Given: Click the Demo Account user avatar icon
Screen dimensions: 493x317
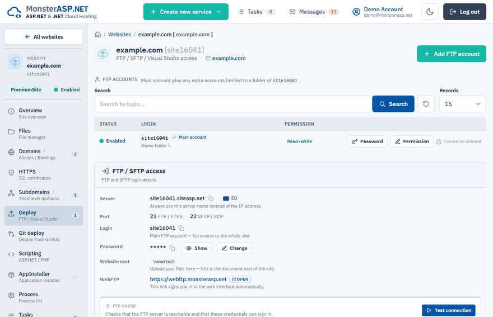Looking at the screenshot, I should click(356, 12).
